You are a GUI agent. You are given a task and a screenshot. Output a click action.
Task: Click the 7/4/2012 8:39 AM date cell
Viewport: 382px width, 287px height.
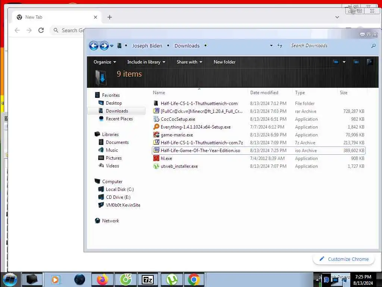[267, 158]
